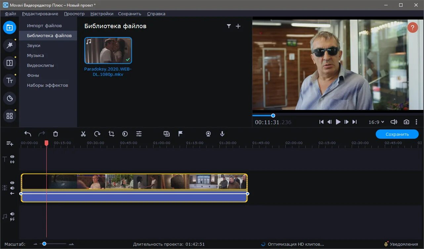Open the preview more options menu
The width and height of the screenshot is (424, 249).
coord(416,122)
